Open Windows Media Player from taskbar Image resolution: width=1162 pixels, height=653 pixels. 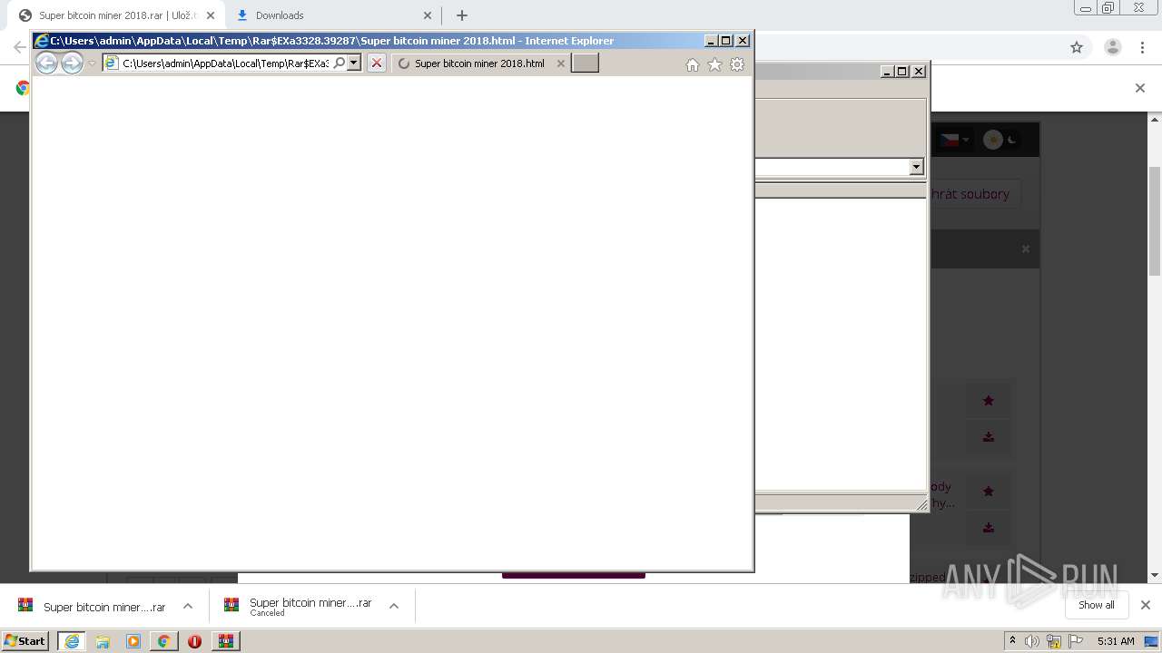click(x=133, y=641)
